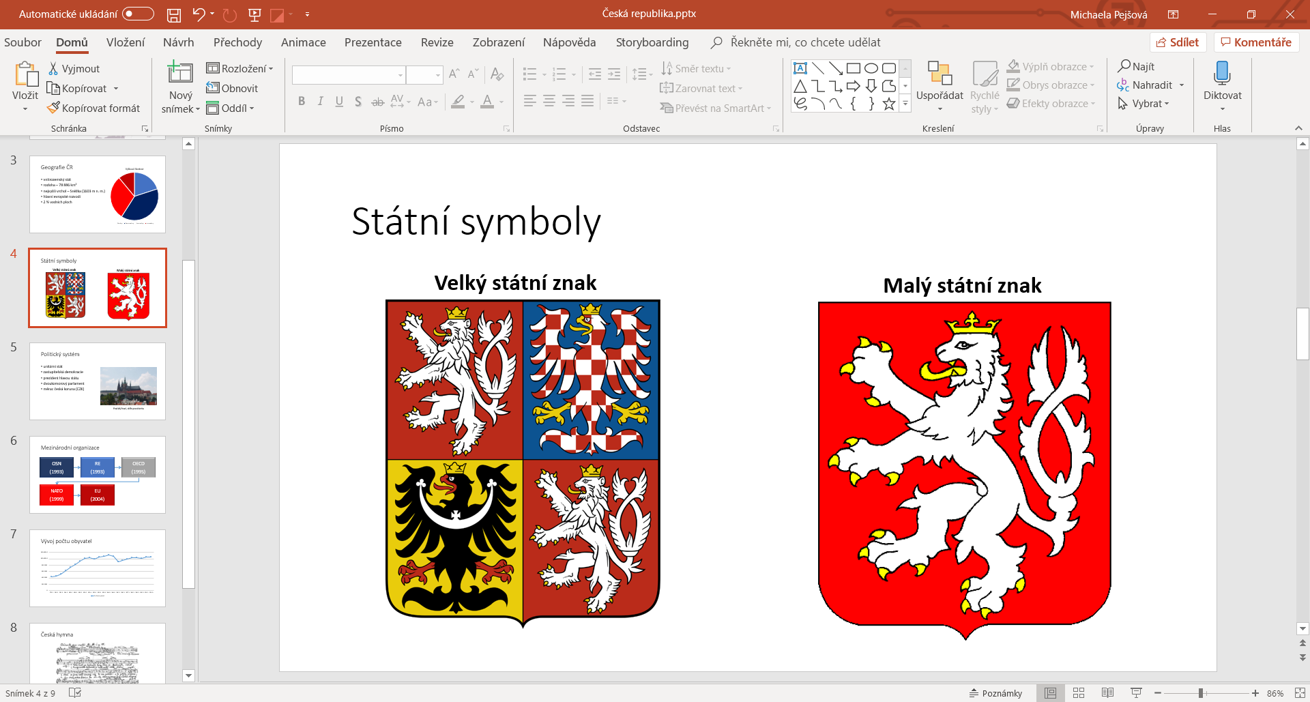Click fit slide to window icon
Image resolution: width=1310 pixels, height=702 pixels.
point(1300,693)
